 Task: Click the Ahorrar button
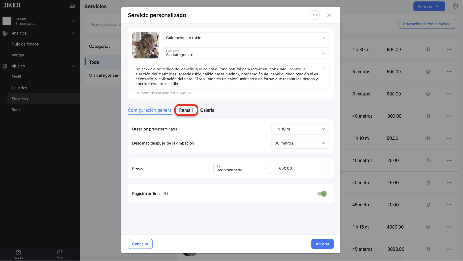tap(322, 244)
